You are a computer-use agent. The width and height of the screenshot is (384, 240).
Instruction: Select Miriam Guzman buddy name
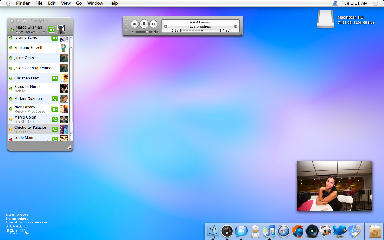[x=28, y=99]
